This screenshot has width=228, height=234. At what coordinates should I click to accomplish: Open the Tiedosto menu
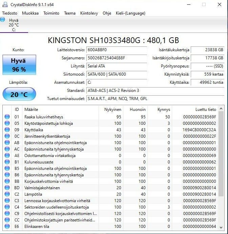(10, 13)
